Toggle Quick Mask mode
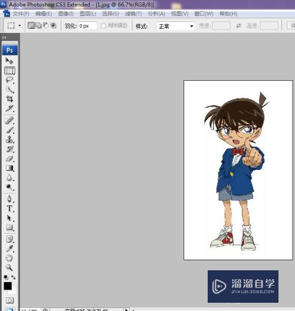The height and width of the screenshot is (311, 295). point(9,300)
